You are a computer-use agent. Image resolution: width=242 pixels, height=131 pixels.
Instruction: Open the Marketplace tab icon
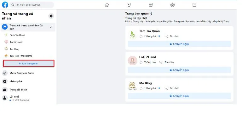[151, 5]
